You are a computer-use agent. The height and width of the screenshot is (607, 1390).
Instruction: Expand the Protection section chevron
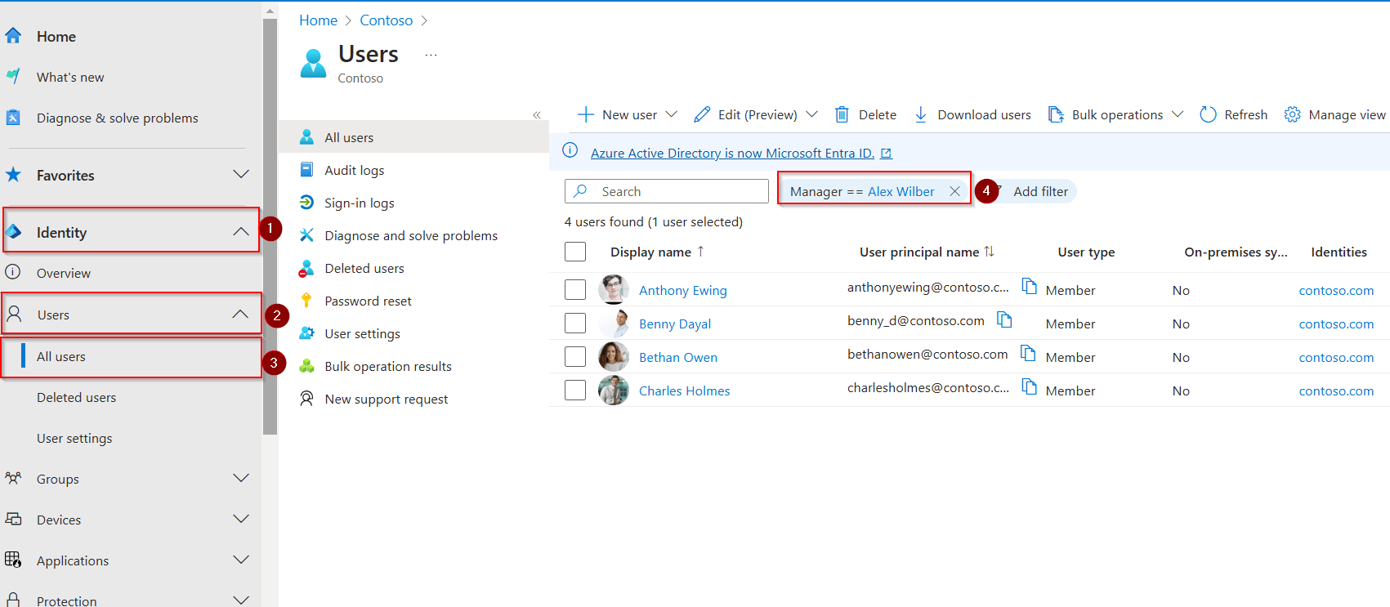coord(241,600)
